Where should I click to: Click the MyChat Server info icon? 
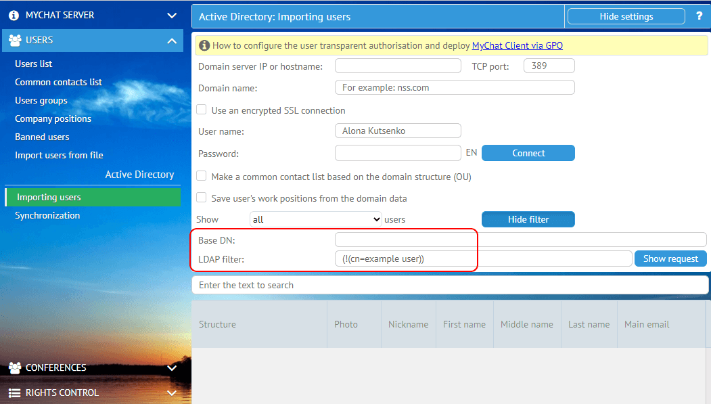[14, 15]
